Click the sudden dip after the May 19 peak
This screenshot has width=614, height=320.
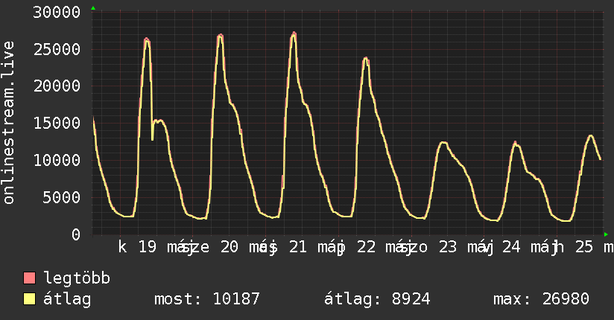coord(152,139)
